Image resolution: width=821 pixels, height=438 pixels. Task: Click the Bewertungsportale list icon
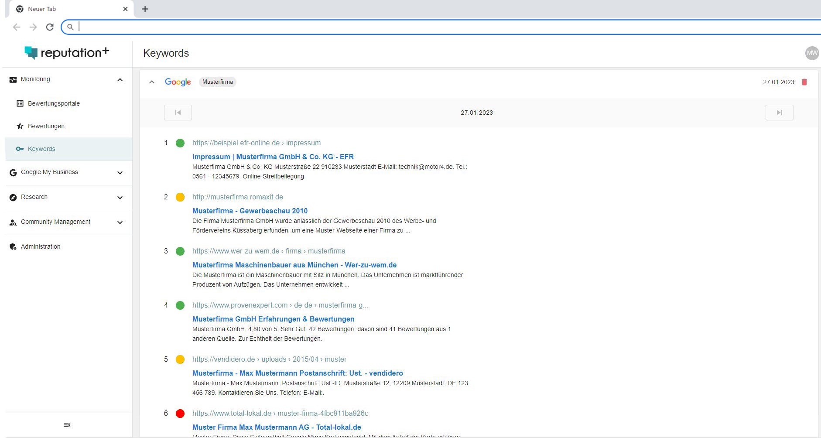coord(20,103)
